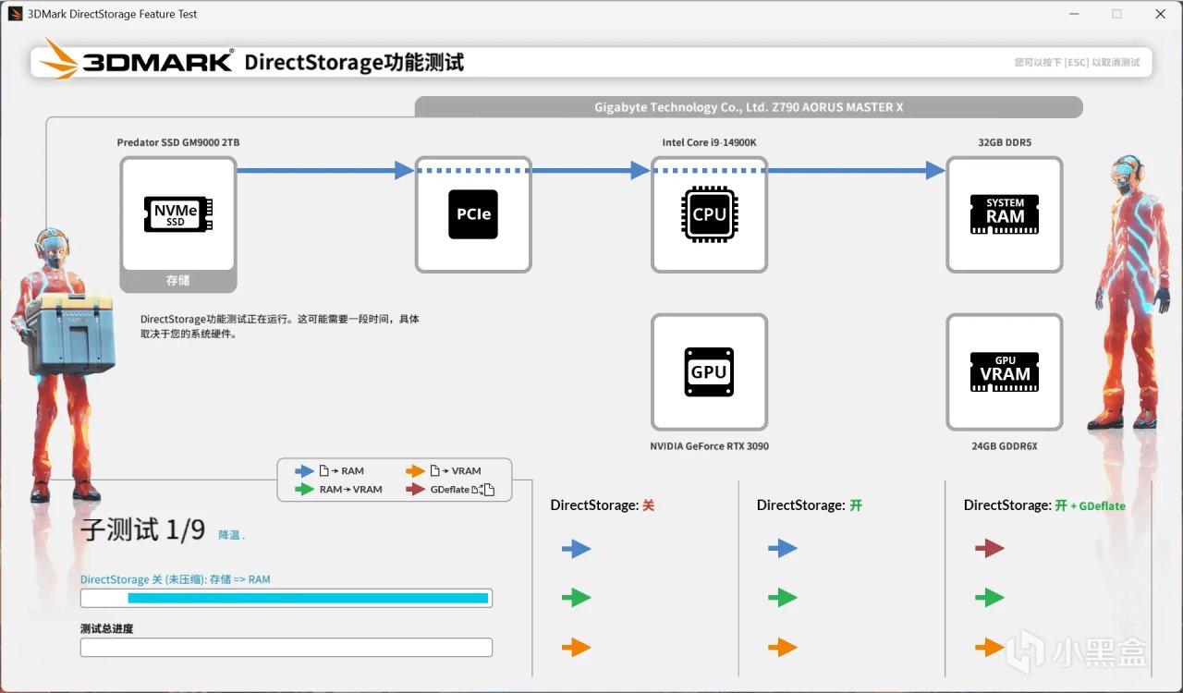1183x693 pixels.
Task: Click the subtest progress bar
Action: (287, 598)
